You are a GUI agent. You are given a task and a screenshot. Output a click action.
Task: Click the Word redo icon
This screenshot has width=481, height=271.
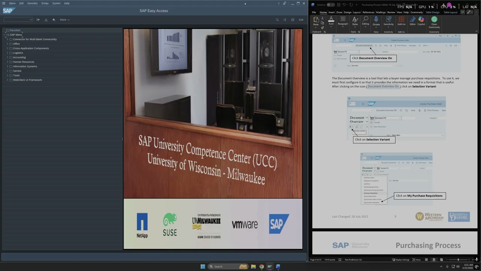[351, 5]
